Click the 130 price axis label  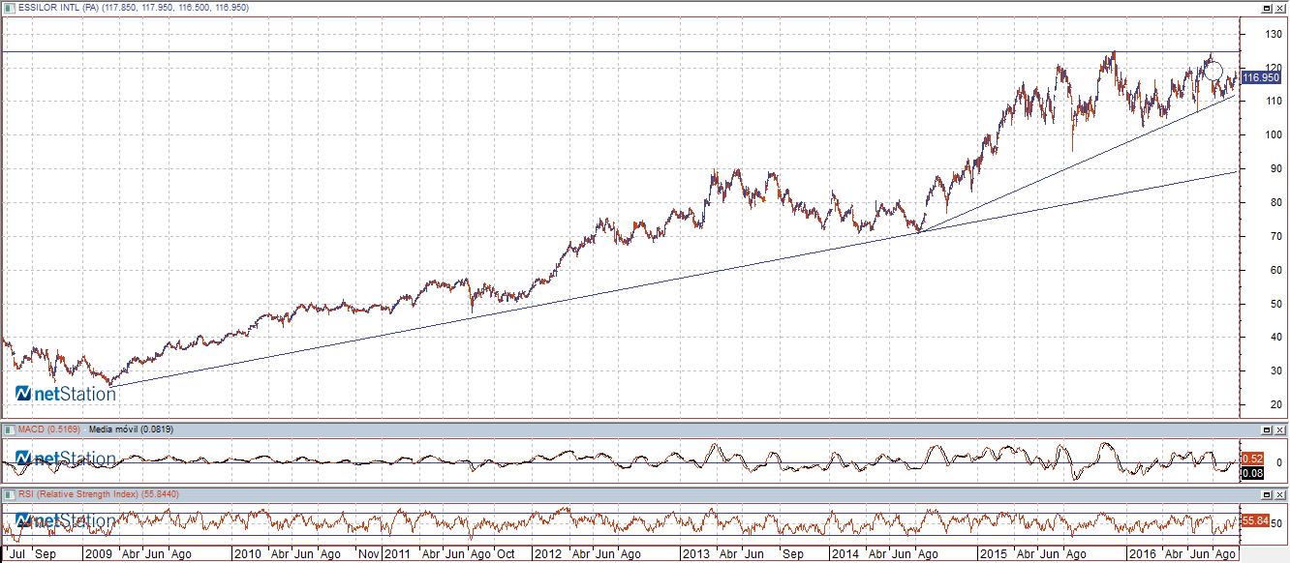[1275, 34]
